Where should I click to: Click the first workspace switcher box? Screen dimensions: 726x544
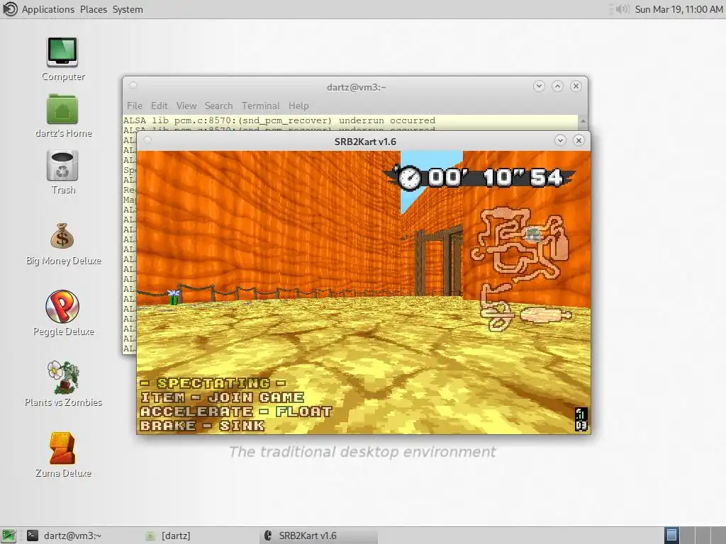[671, 535]
